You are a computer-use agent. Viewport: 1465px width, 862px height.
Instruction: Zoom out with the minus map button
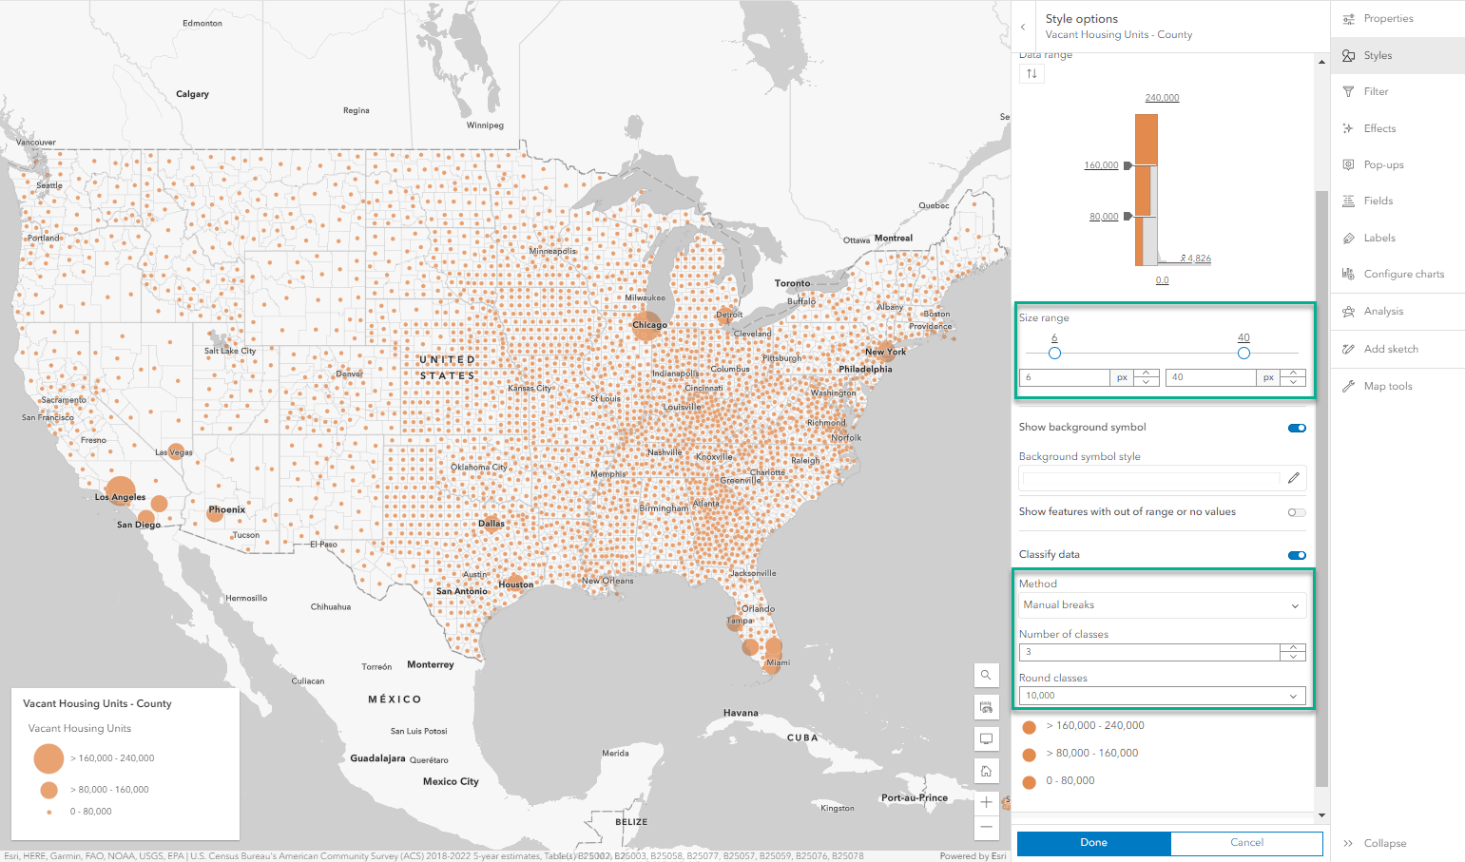(x=986, y=828)
